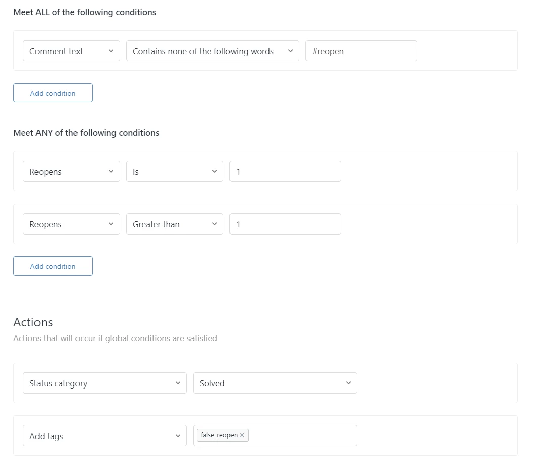Screen dimensions: 537x466
Task: Open the Status category action dropdown
Action: pyautogui.click(x=104, y=383)
